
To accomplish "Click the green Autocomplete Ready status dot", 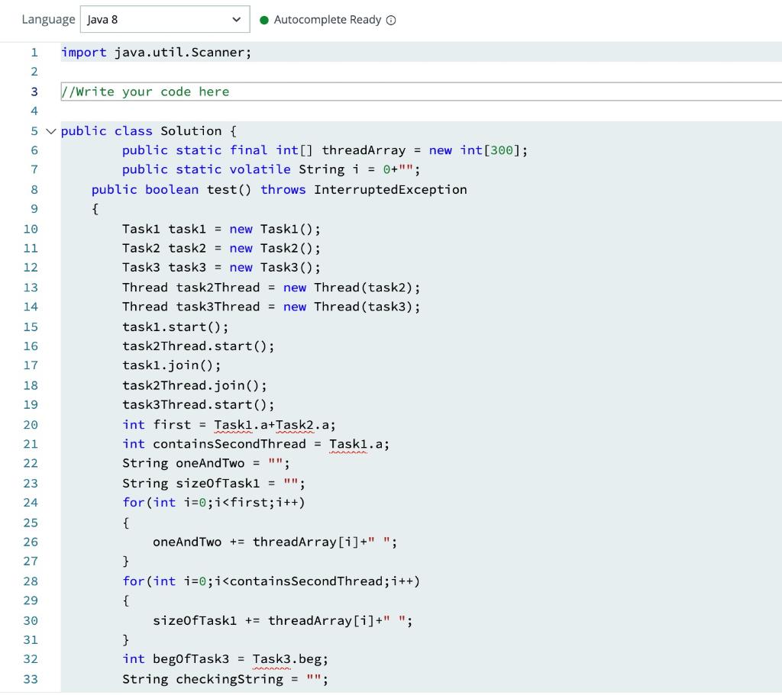I will [x=264, y=20].
